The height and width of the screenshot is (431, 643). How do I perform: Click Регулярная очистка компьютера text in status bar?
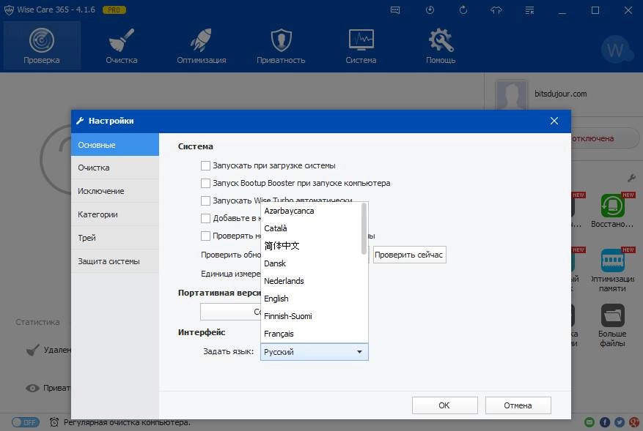(127, 422)
